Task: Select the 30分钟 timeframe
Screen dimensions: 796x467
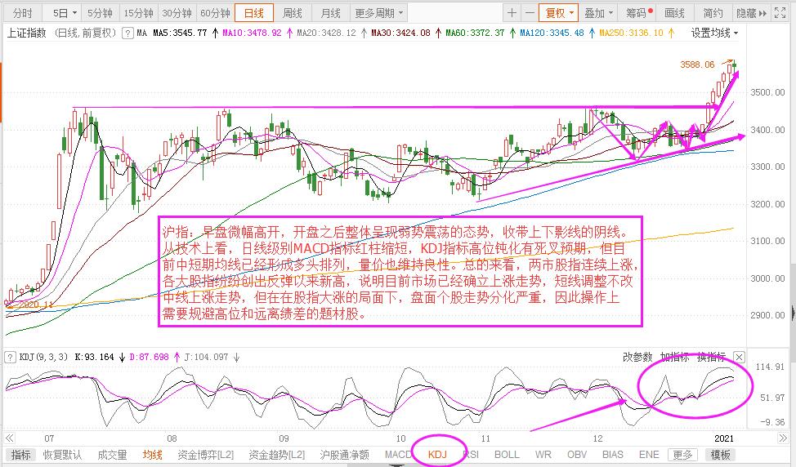Action: (177, 13)
